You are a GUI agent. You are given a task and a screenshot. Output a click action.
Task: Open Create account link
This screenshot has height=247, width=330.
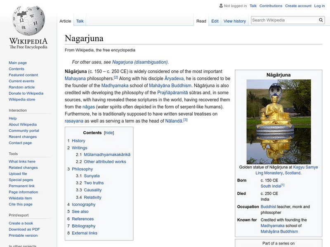click(298, 6)
